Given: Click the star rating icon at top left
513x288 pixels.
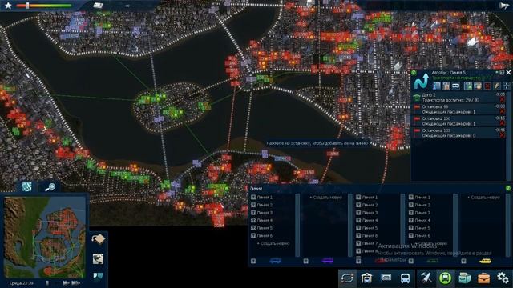Looking at the screenshot, I should [8, 6].
